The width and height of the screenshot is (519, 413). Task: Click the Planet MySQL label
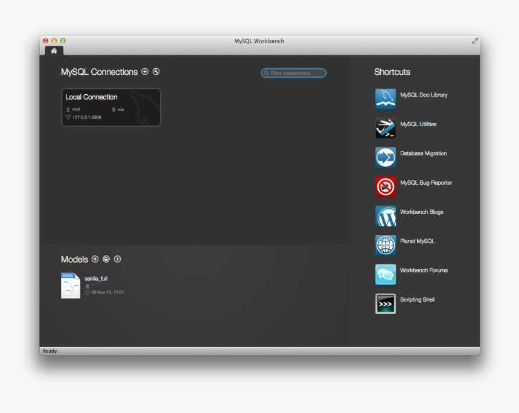tap(418, 241)
